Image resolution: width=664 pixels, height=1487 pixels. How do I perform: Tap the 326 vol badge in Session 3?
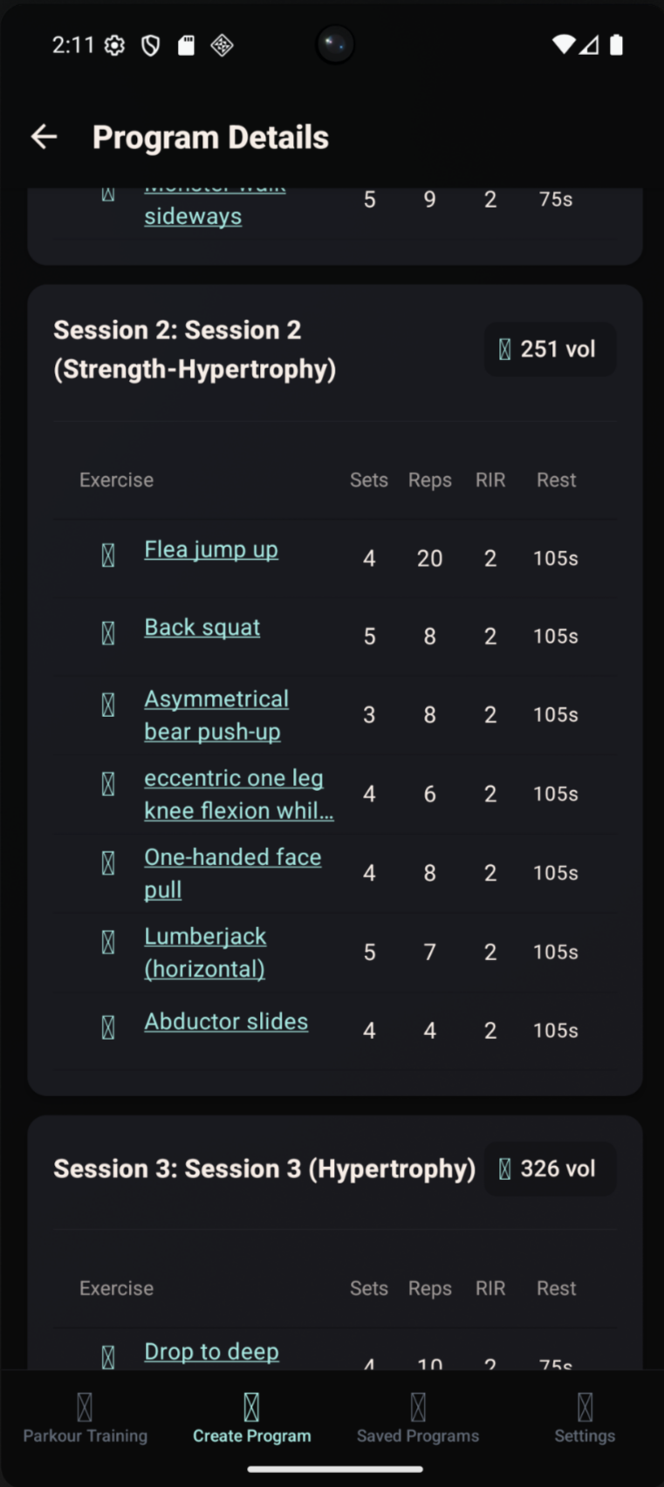(550, 1169)
